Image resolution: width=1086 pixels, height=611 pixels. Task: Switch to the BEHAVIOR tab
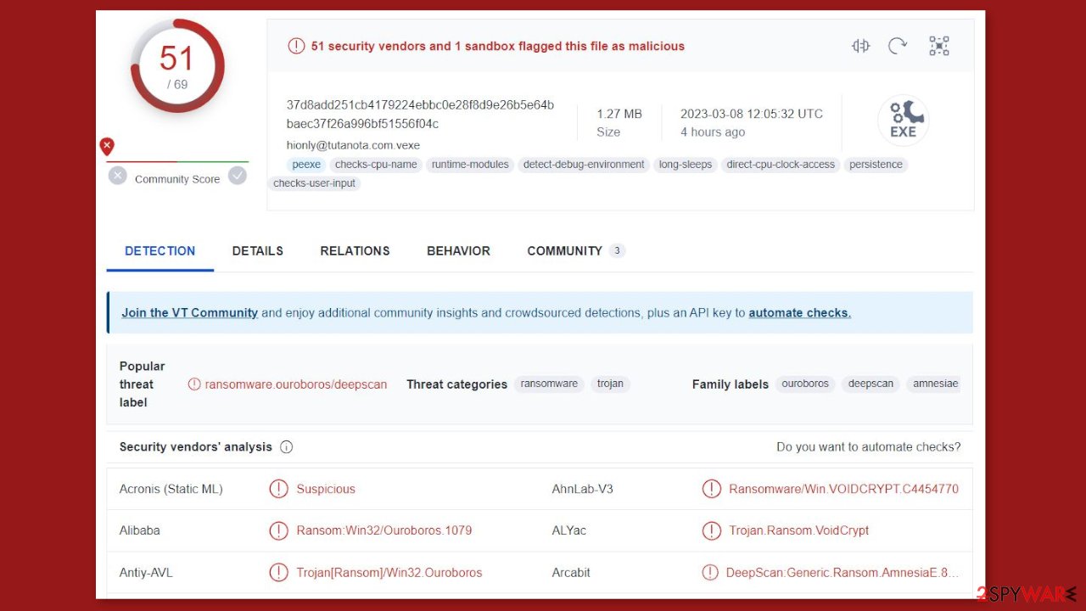458,251
